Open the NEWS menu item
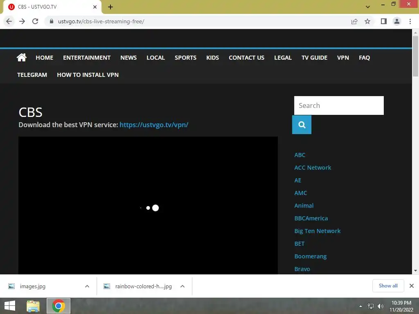Viewport: 419px width, 314px height. click(x=128, y=58)
